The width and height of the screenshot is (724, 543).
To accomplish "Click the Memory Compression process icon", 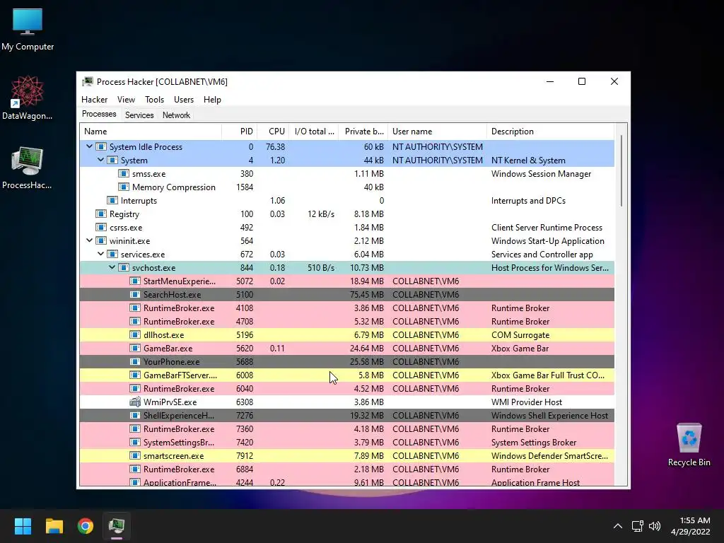I will [x=123, y=187].
